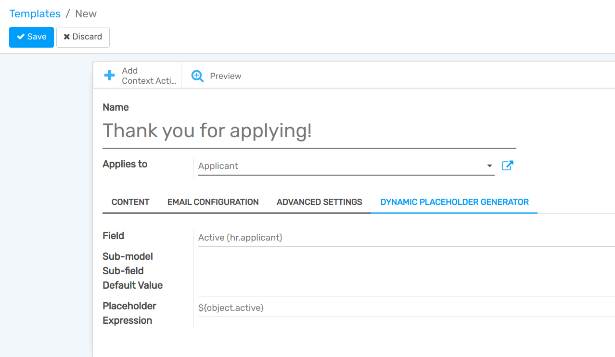The image size is (615, 357).
Task: Click the template Name input field
Action: pyautogui.click(x=308, y=131)
